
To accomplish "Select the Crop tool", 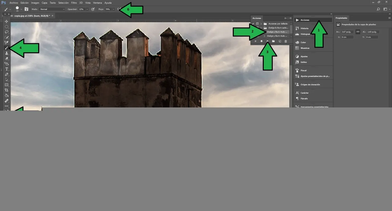I will tap(6, 90).
